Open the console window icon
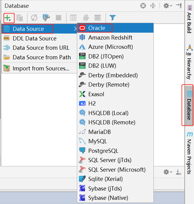This screenshot has width=194, height=204. coord(98,18)
